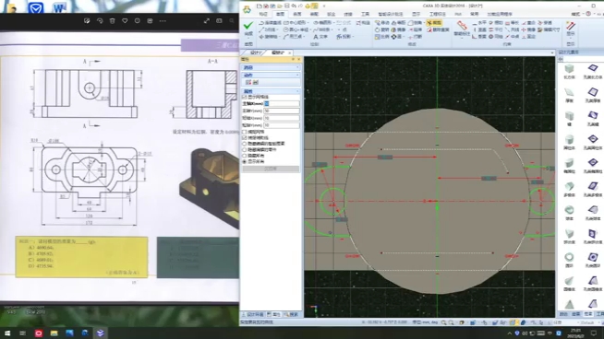This screenshot has height=339, width=604.
Task: Select the 隐藏所有 (hide all) radio button
Action: (x=244, y=156)
